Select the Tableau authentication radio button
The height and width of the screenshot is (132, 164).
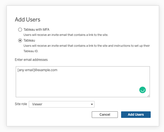click(20, 40)
